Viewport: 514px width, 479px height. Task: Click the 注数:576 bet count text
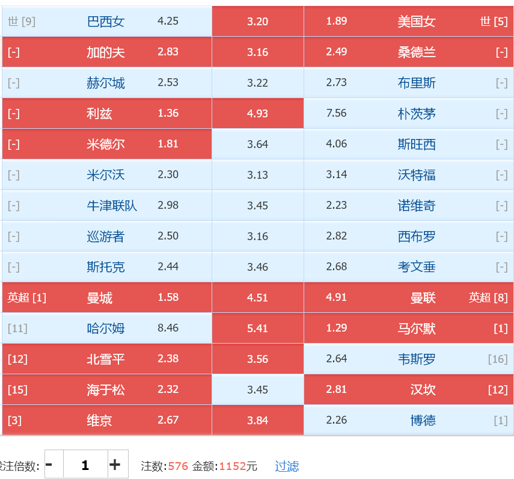[x=165, y=466]
